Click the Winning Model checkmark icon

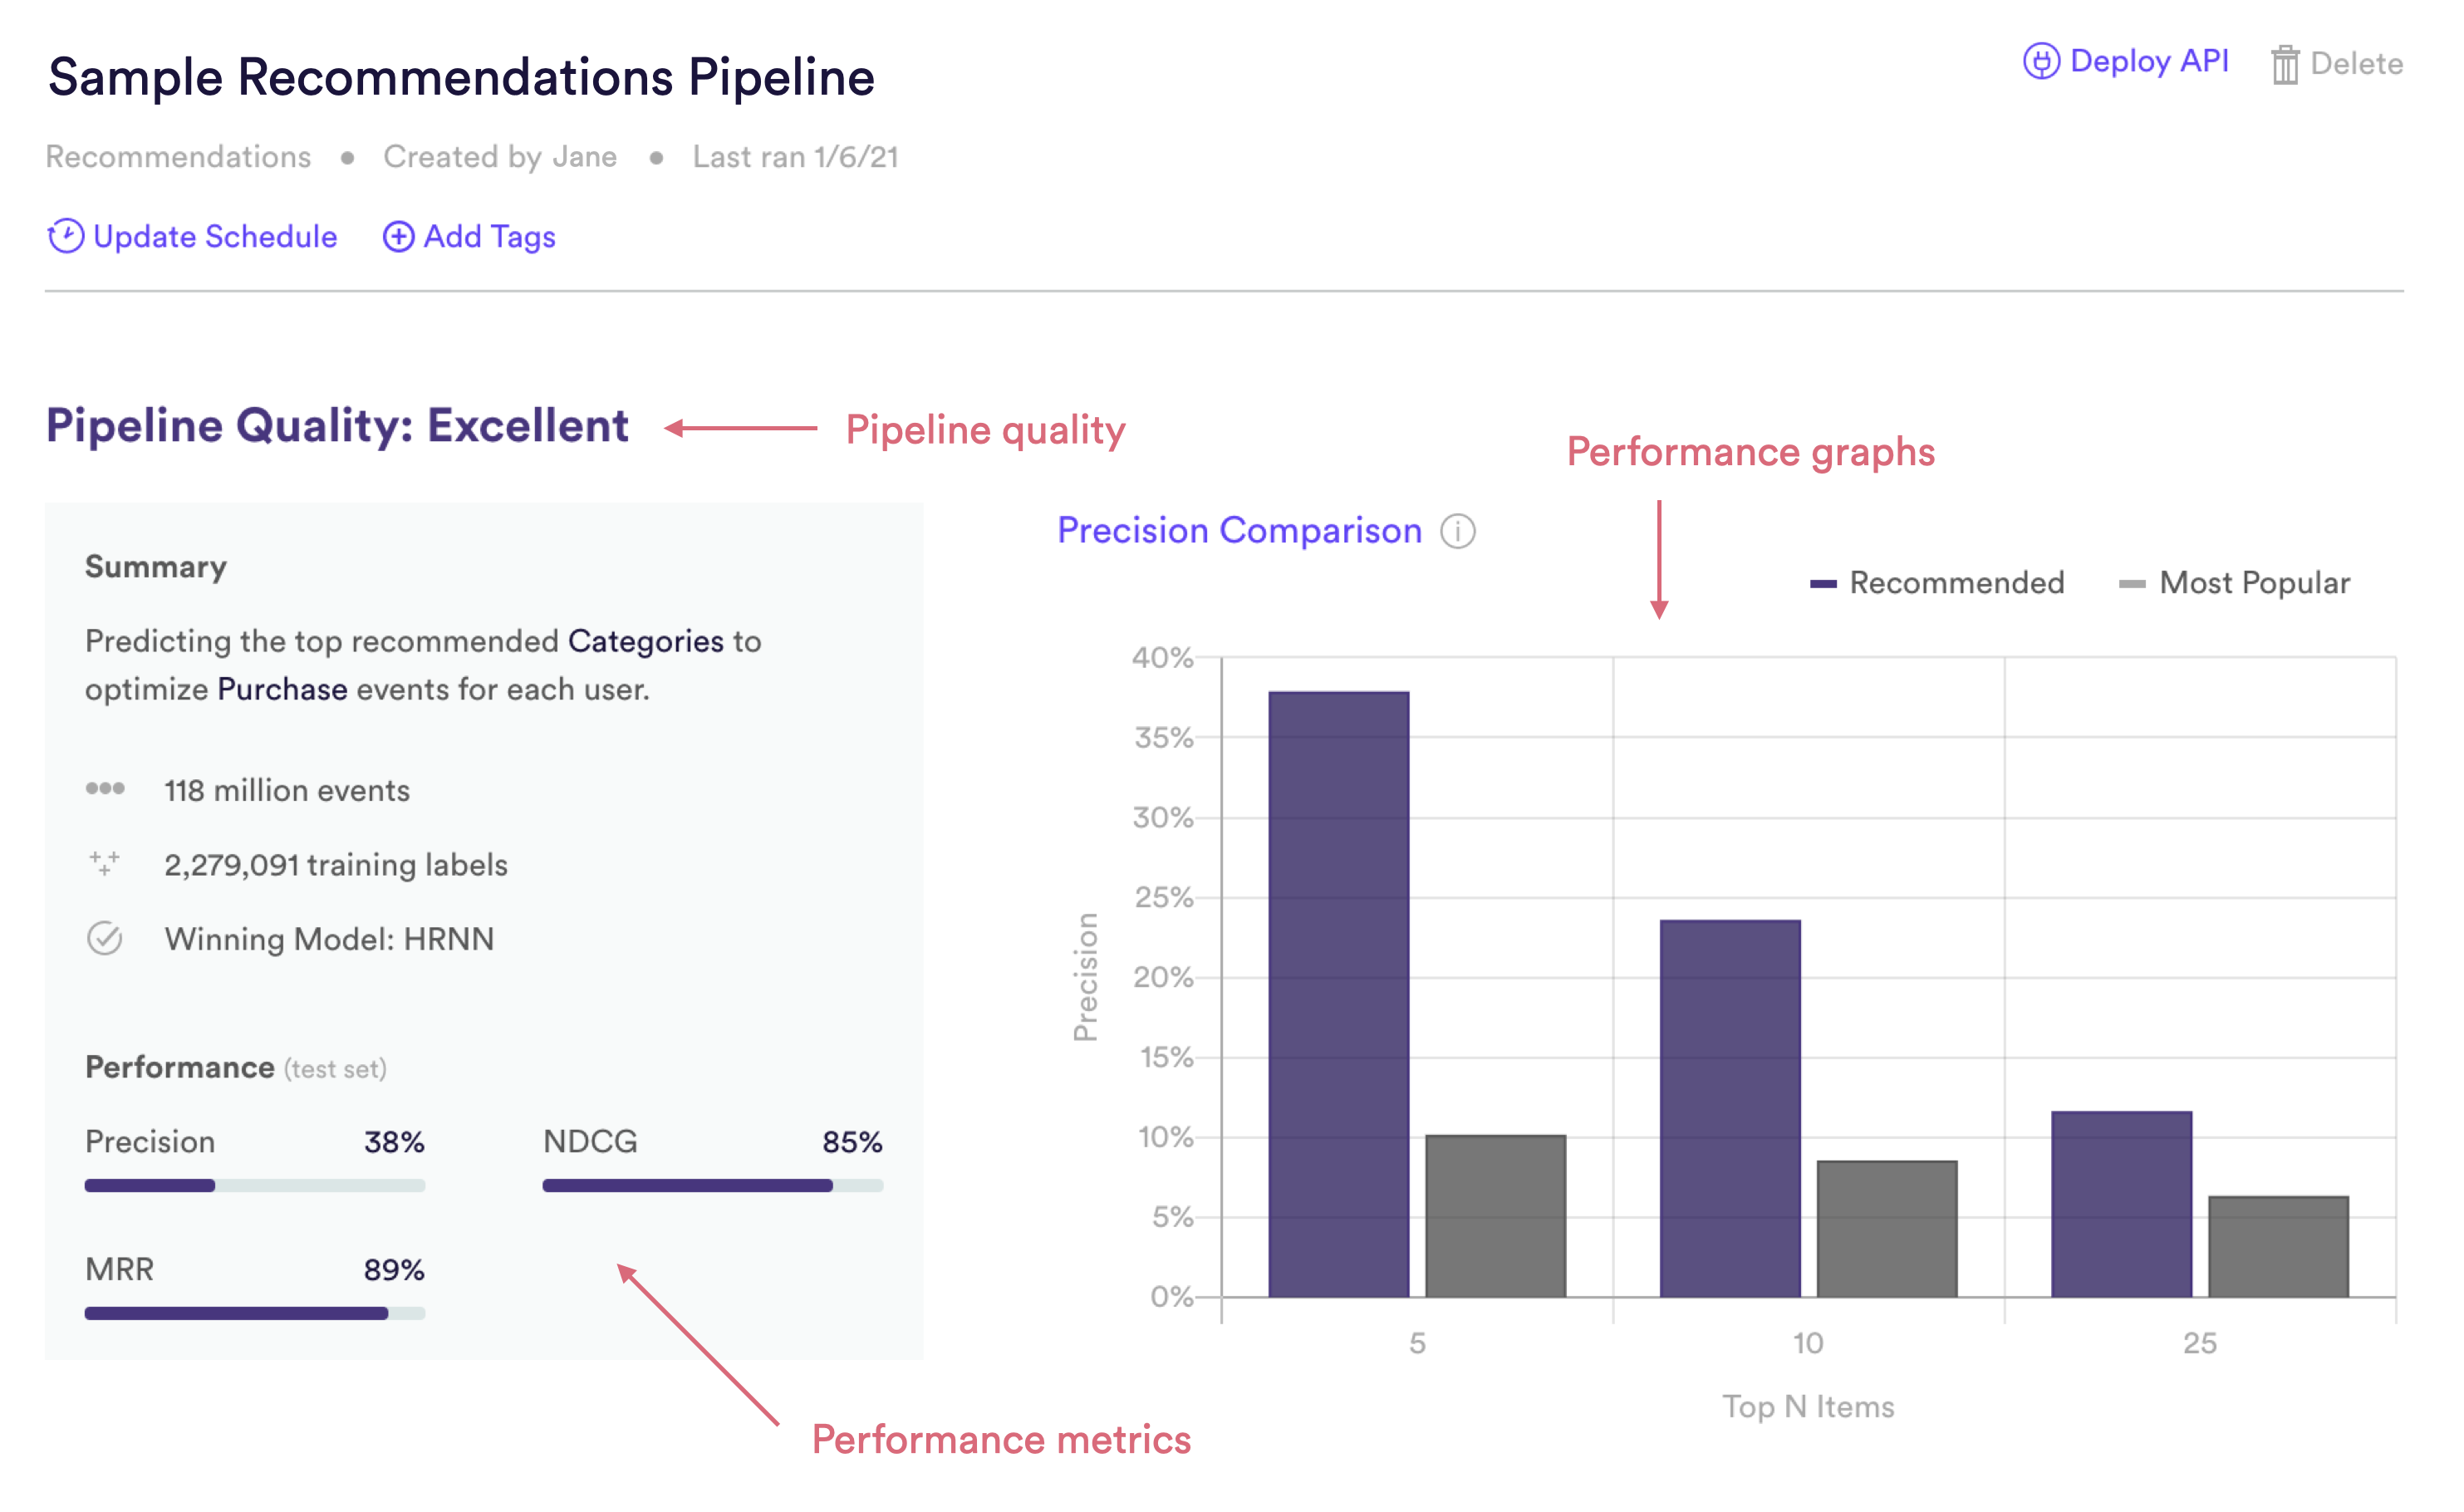point(104,938)
